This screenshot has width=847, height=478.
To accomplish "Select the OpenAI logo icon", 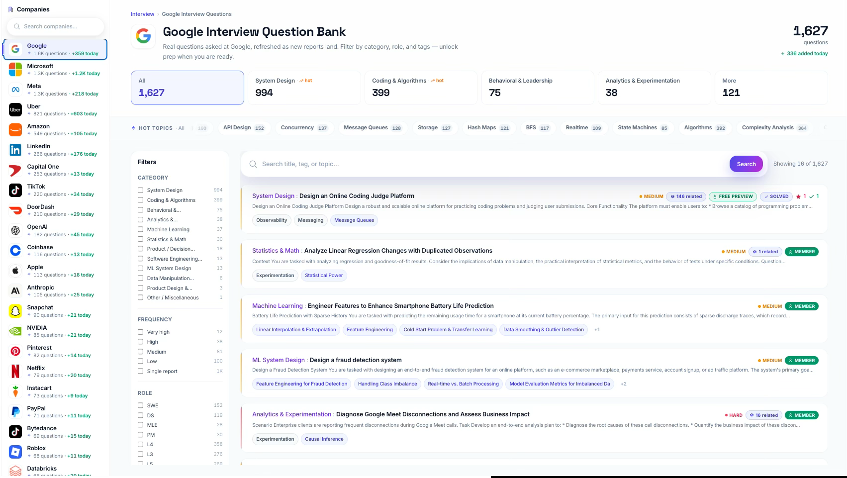I will [15, 230].
